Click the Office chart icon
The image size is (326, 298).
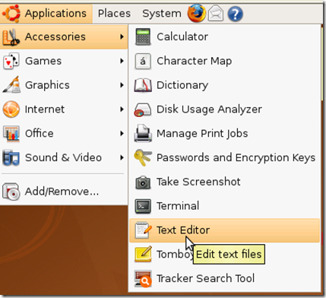11,134
